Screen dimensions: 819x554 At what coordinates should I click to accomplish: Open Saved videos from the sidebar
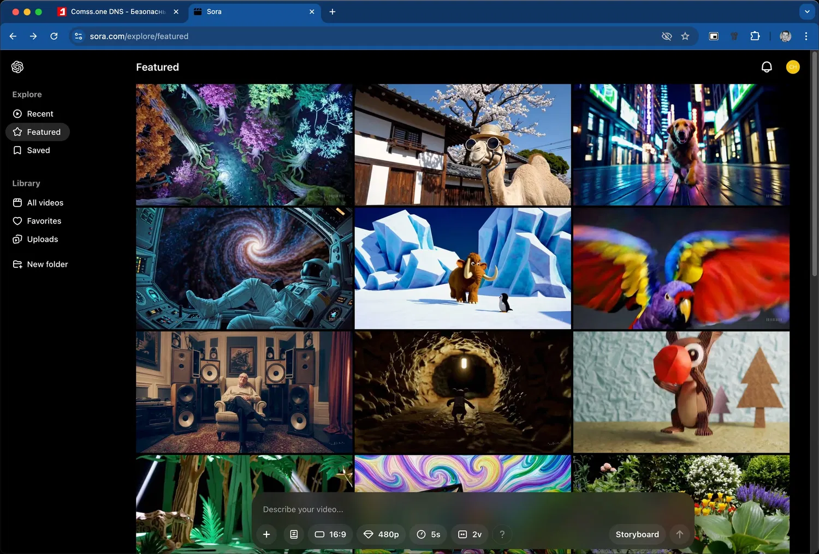38,150
